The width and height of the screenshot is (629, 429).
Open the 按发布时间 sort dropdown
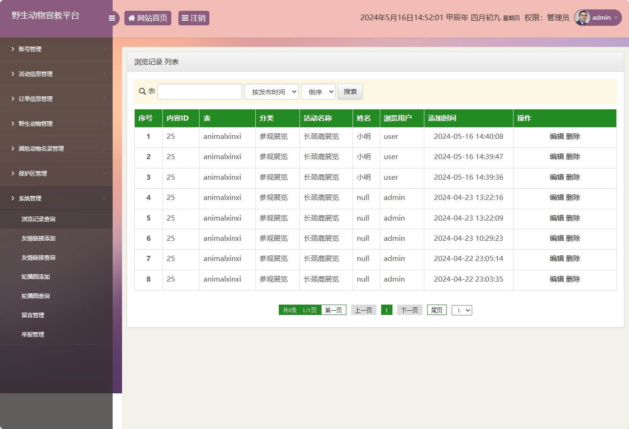tap(271, 92)
